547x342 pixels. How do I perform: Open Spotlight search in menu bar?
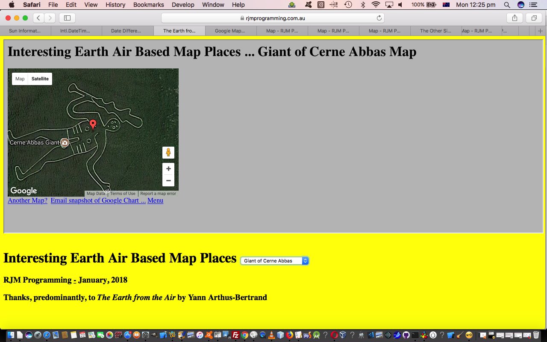[x=507, y=5]
